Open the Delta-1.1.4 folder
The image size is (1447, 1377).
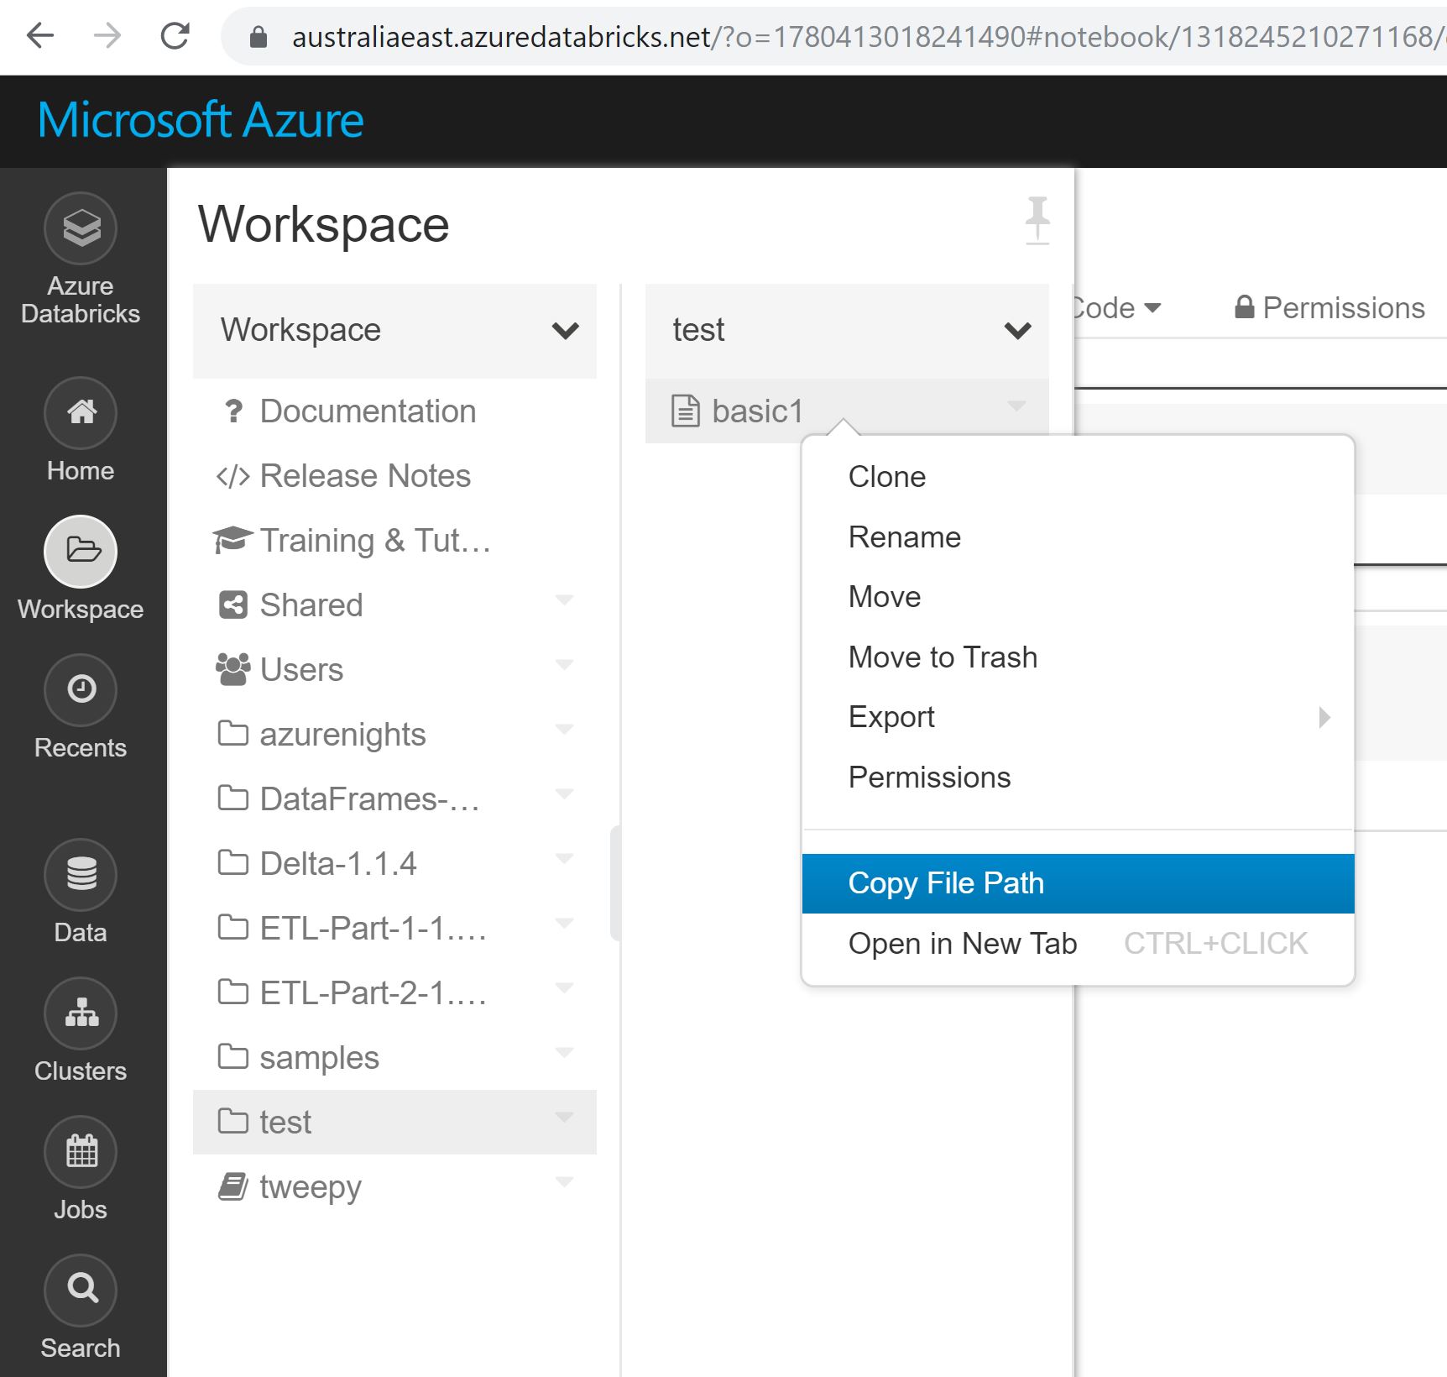(394, 864)
